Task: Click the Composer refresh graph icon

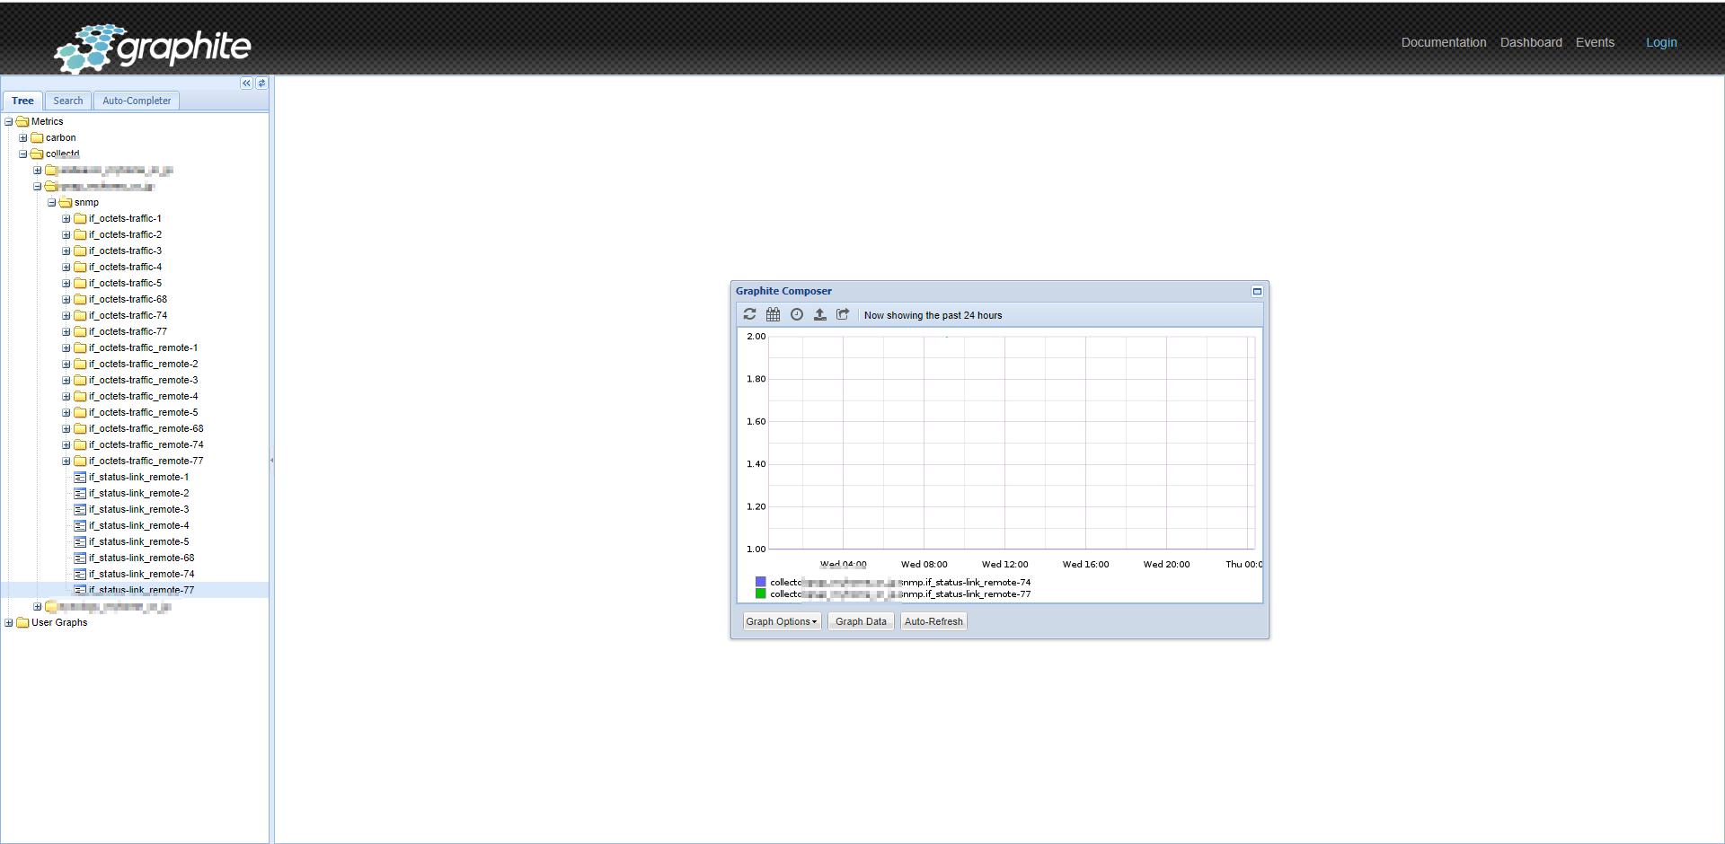Action: click(x=749, y=314)
